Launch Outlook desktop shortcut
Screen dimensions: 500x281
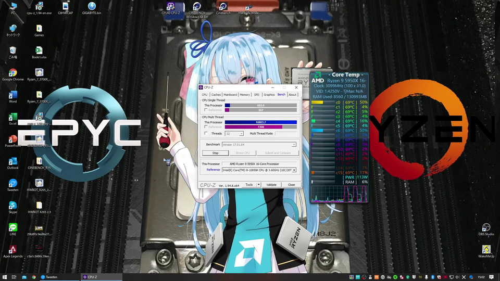[13, 163]
